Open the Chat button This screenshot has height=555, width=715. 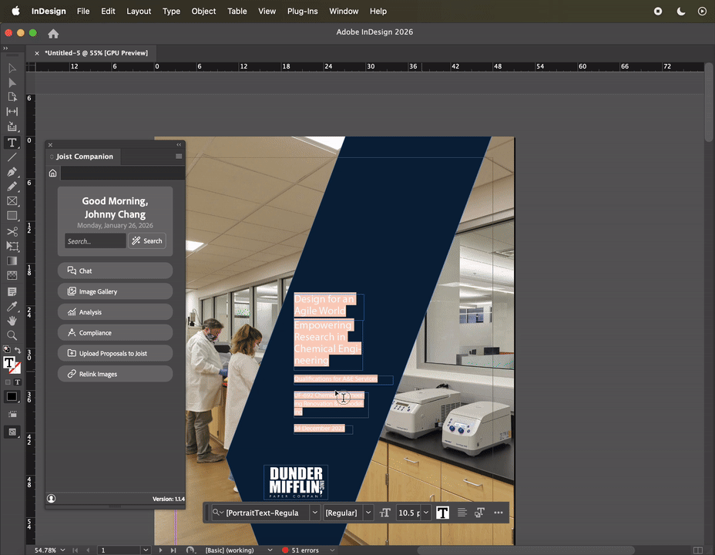click(x=115, y=271)
